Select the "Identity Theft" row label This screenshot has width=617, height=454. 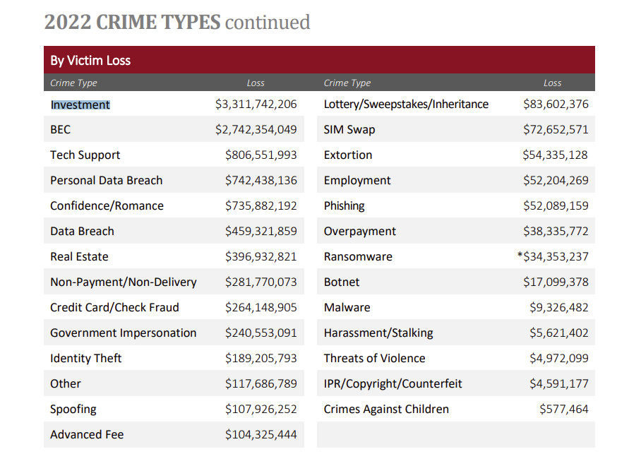85,359
